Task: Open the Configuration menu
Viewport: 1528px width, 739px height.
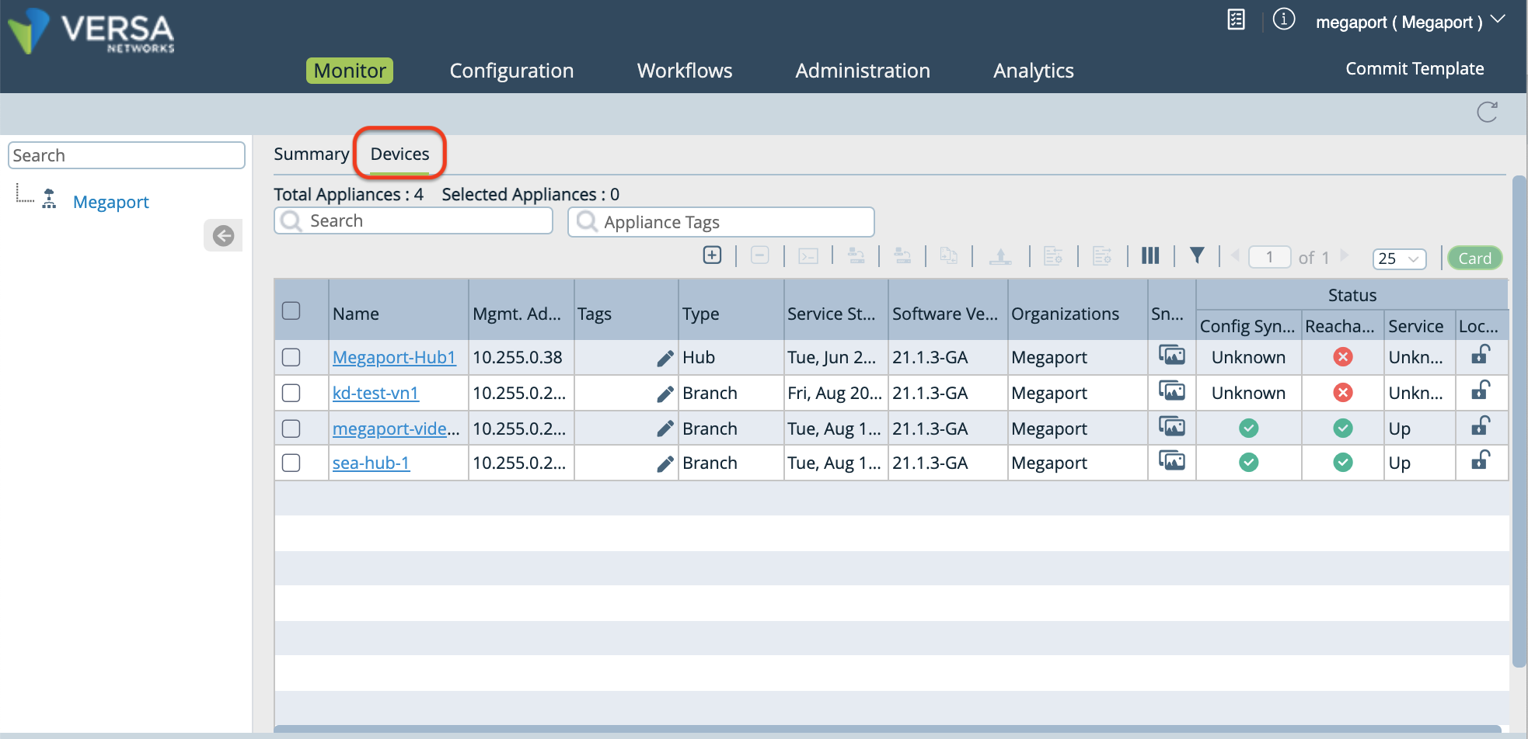Action: (x=511, y=71)
